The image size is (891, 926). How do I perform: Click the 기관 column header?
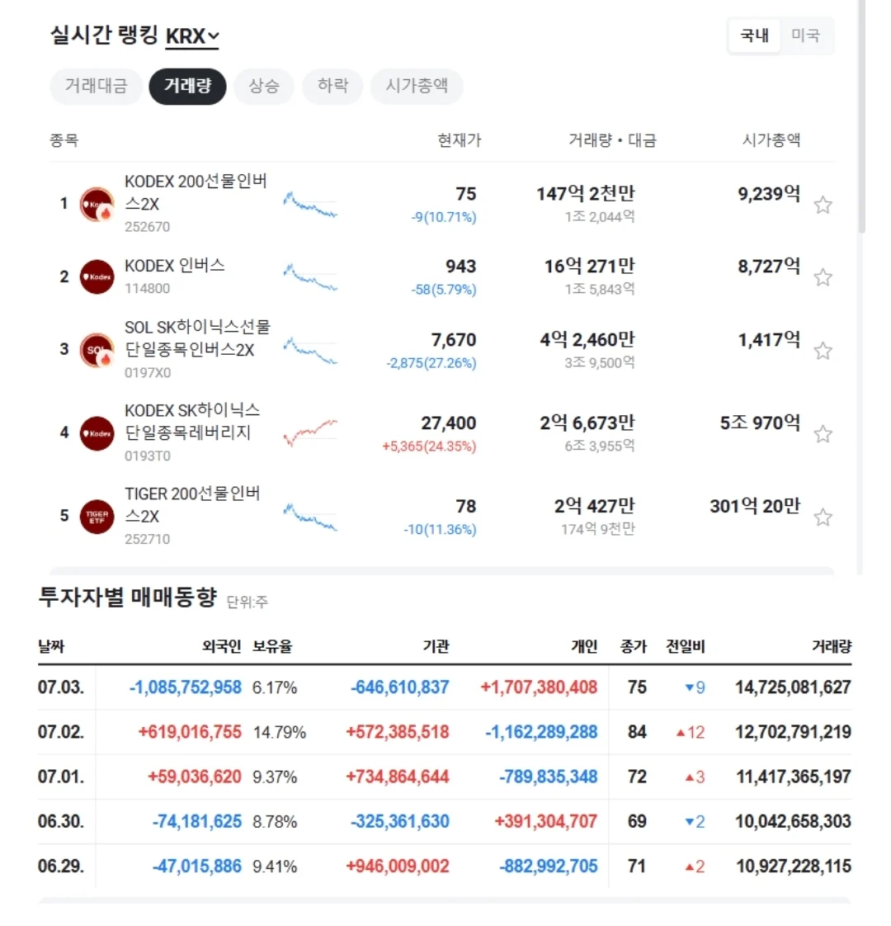[x=436, y=647]
